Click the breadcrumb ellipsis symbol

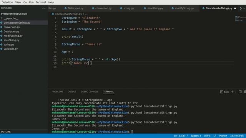[x=86, y=14]
